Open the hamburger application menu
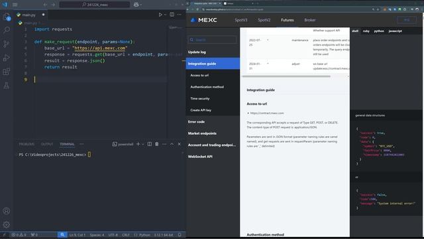424x239 pixels. pos(15,5)
